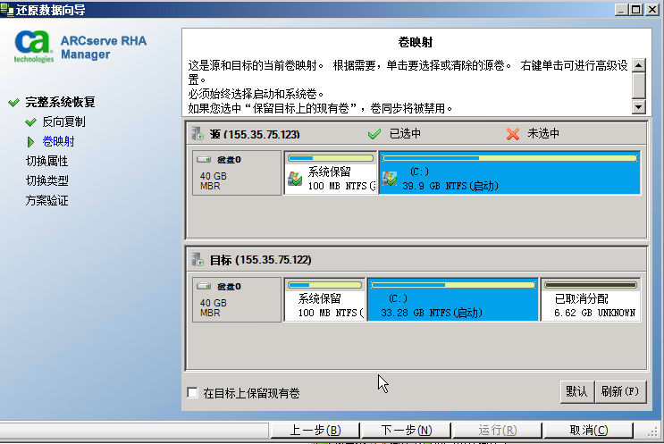Screen dimensions: 664x444
Task: Click the CA technologies logo
Action: click(x=33, y=47)
